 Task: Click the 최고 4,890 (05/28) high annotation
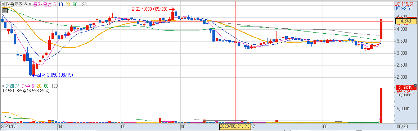(149, 9)
